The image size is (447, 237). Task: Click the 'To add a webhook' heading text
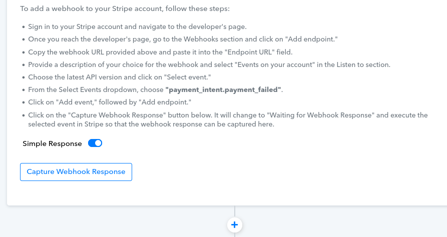pyautogui.click(x=125, y=9)
